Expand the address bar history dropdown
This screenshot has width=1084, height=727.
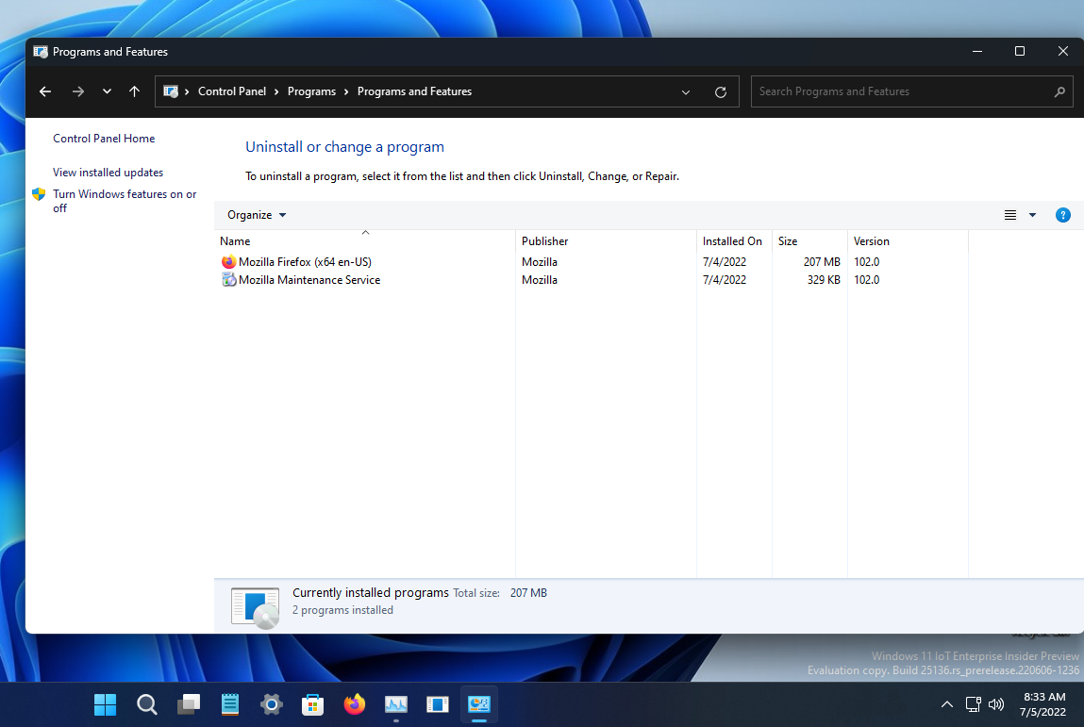686,91
